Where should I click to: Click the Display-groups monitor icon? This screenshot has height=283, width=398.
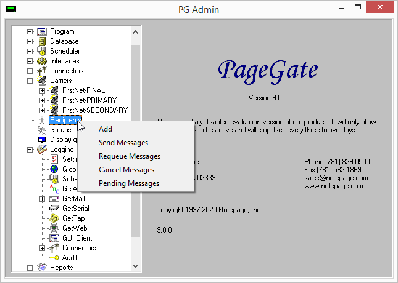point(42,140)
